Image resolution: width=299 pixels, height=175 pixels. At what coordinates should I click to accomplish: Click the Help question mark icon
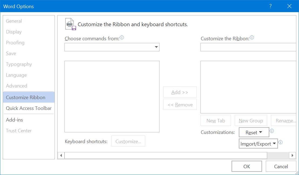coord(270,6)
